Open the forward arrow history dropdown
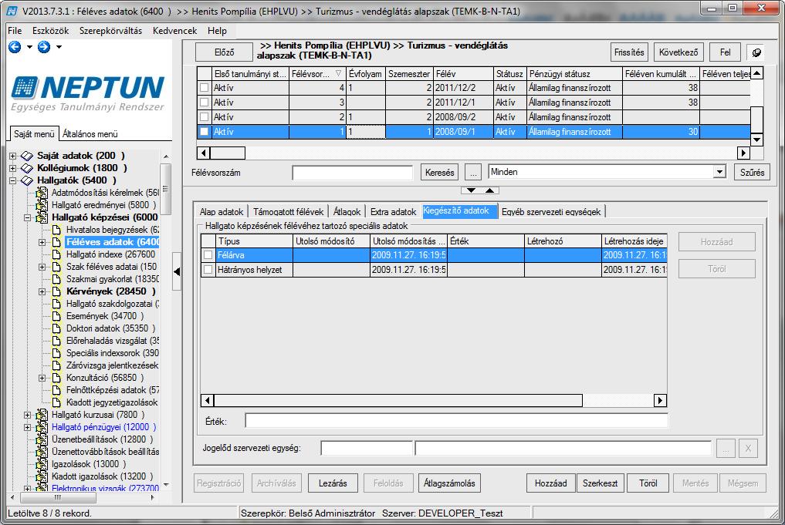The image size is (785, 525). [59, 47]
